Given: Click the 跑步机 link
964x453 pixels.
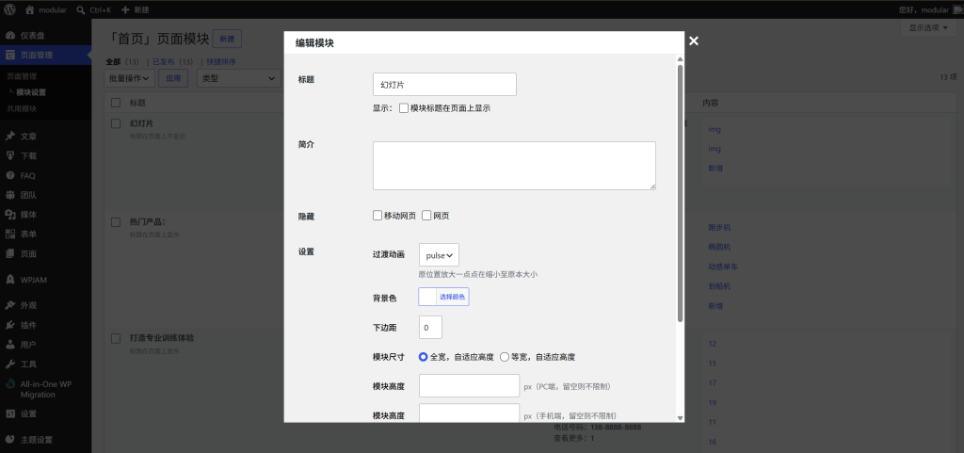Looking at the screenshot, I should point(719,227).
